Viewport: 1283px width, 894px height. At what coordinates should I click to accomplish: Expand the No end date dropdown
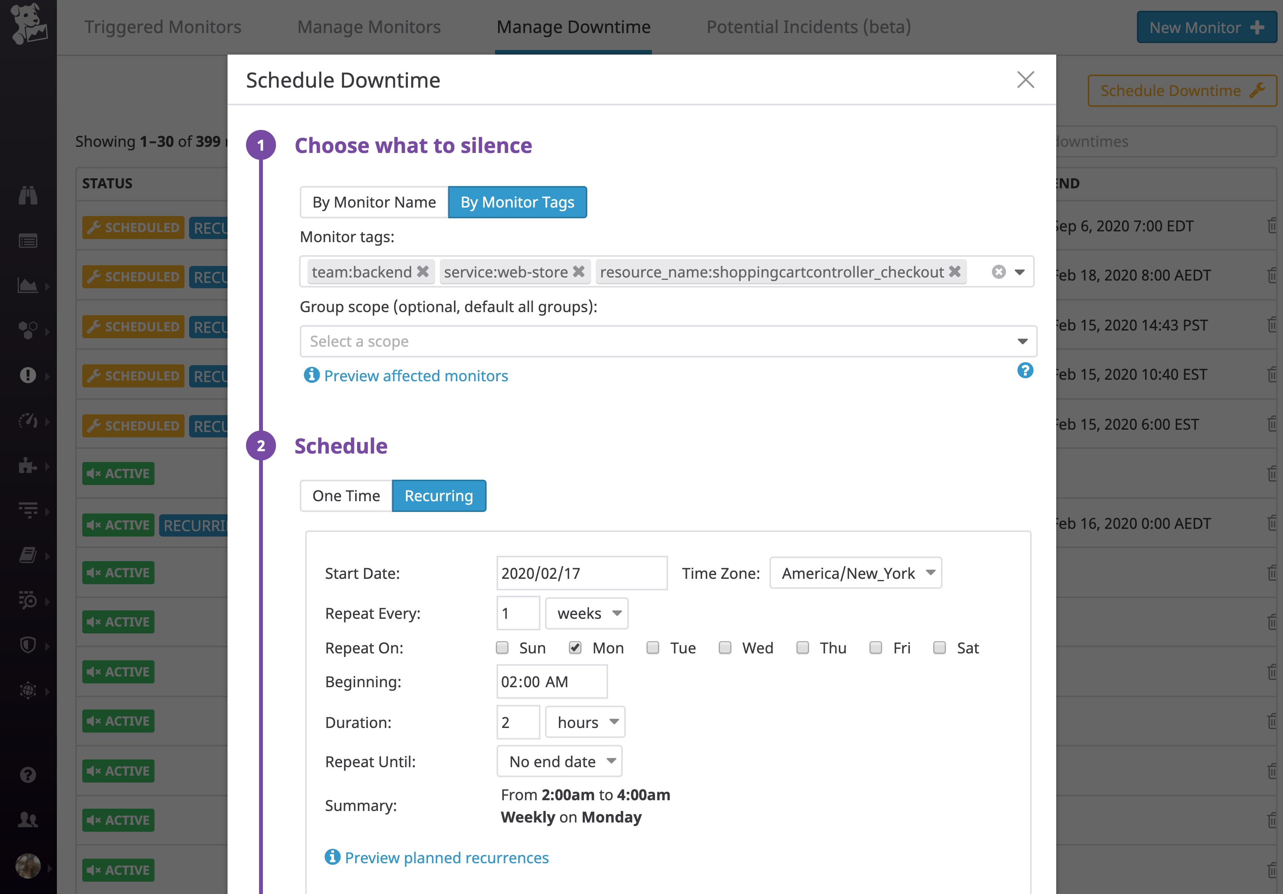[559, 761]
